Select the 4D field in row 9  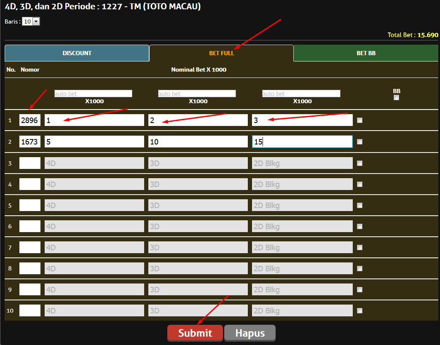click(x=94, y=289)
